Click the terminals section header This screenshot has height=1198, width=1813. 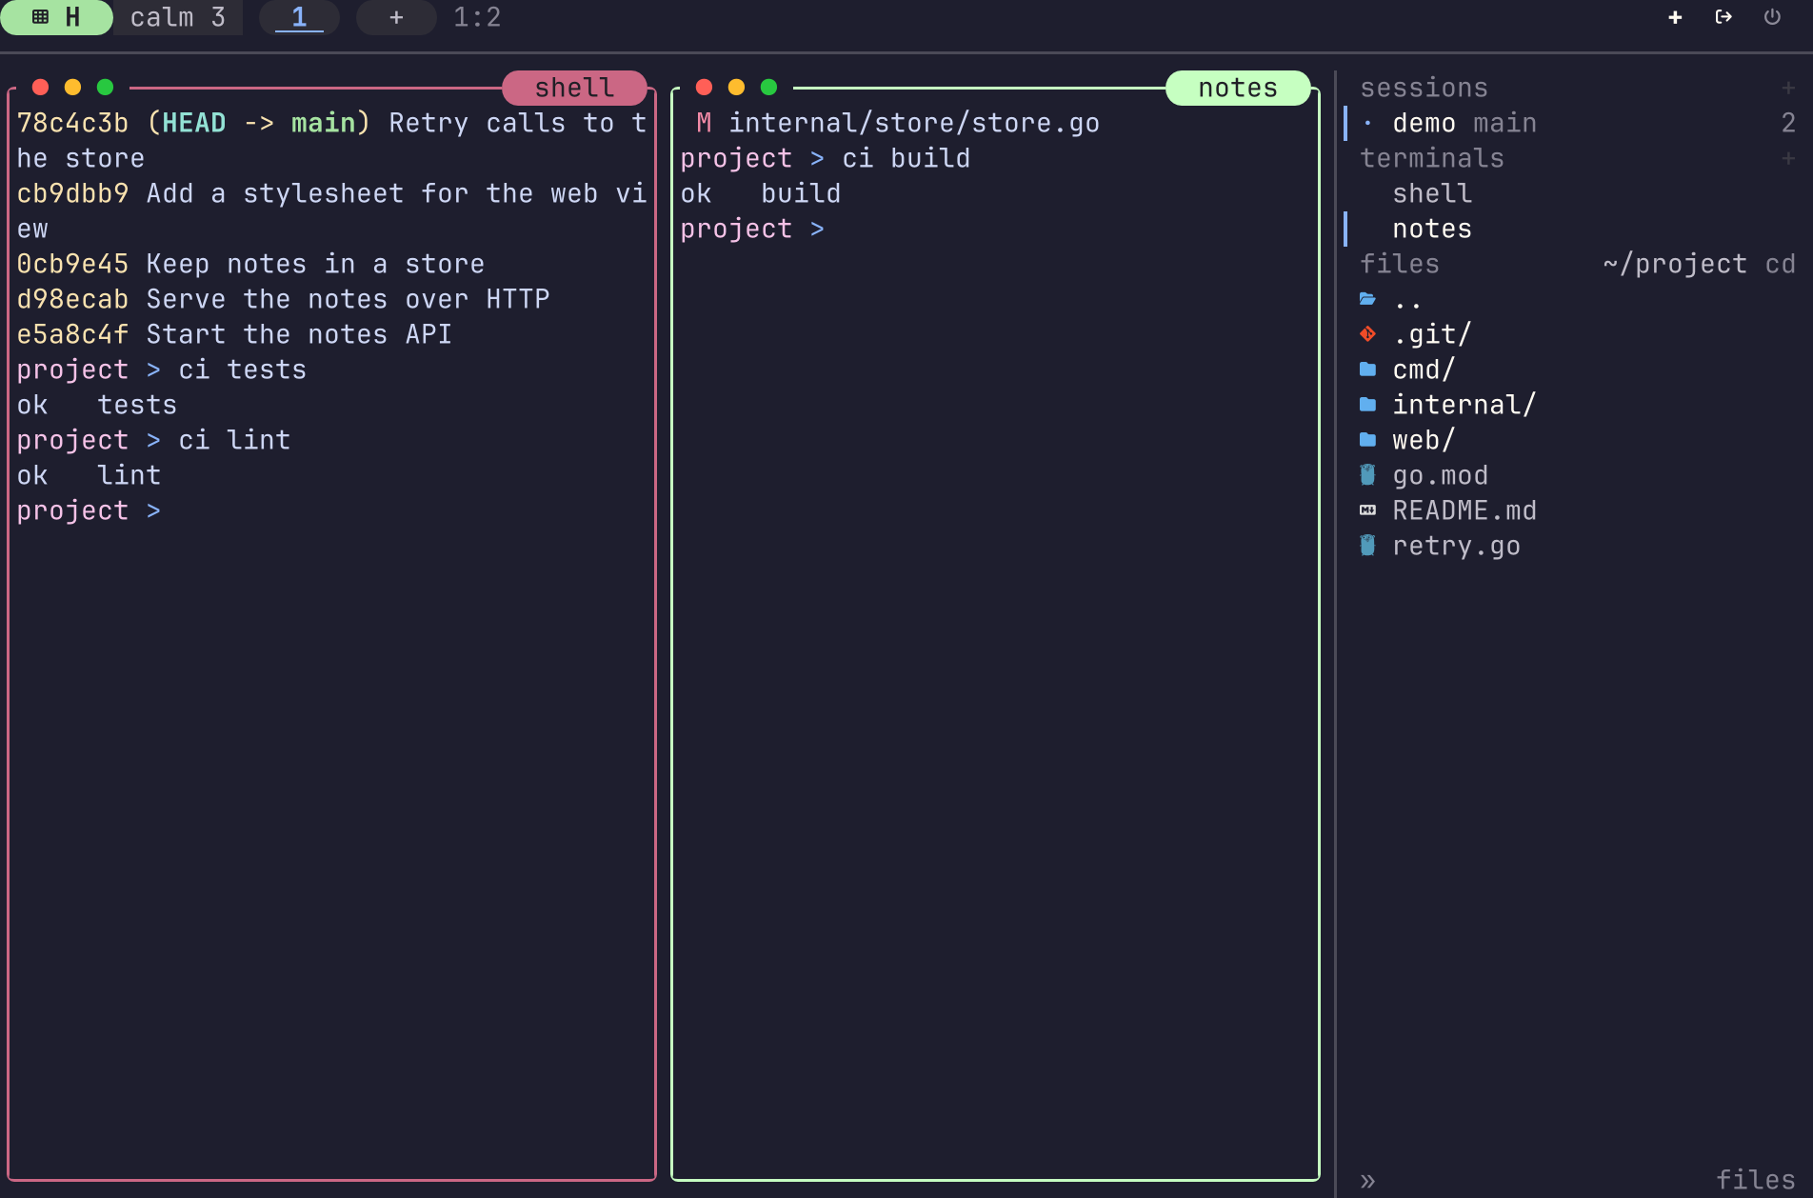(1431, 158)
